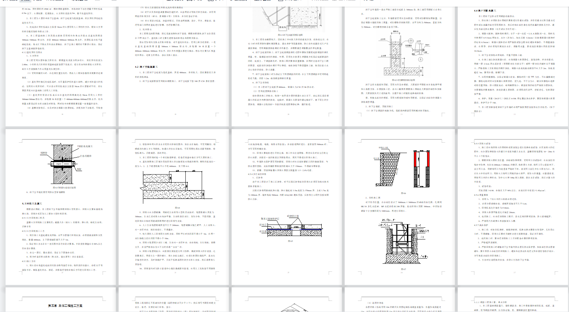Click subsection heading 4.1.2
The image size is (569, 312).
32,52
